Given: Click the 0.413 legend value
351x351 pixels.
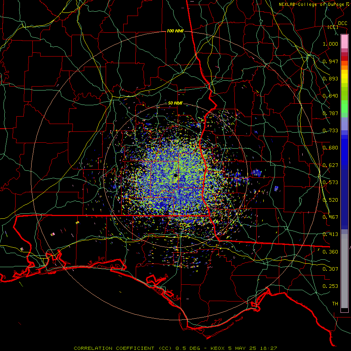Looking at the screenshot, I should [330, 234].
